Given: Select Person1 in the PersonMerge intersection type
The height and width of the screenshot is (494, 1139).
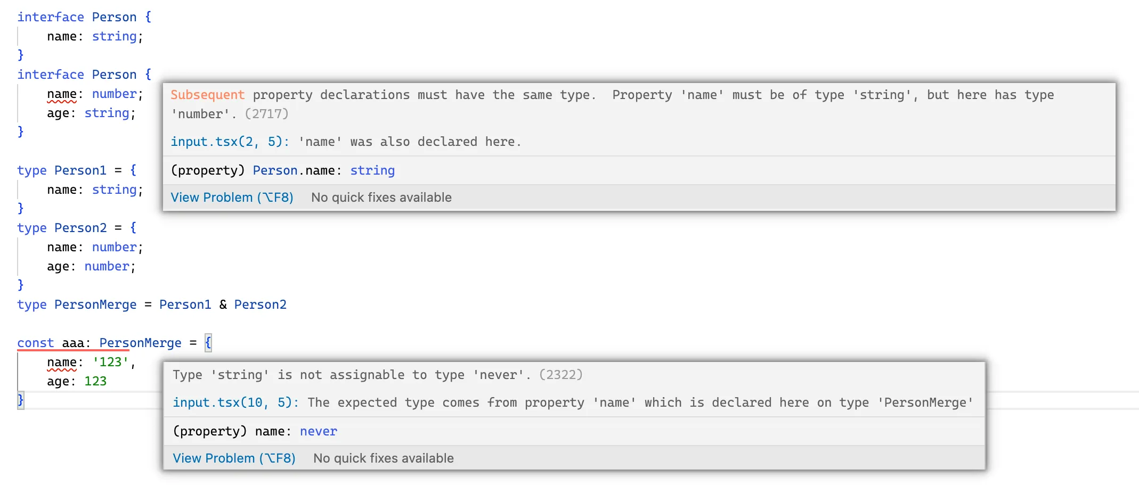Looking at the screenshot, I should pyautogui.click(x=185, y=305).
